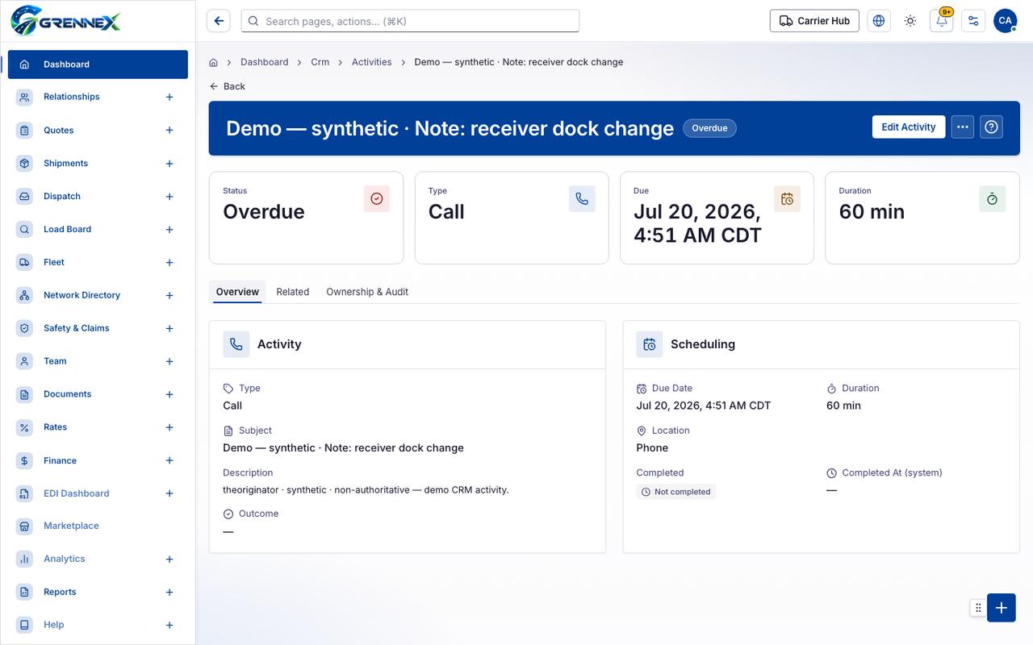Expand the Fleet plus expander

[169, 263]
